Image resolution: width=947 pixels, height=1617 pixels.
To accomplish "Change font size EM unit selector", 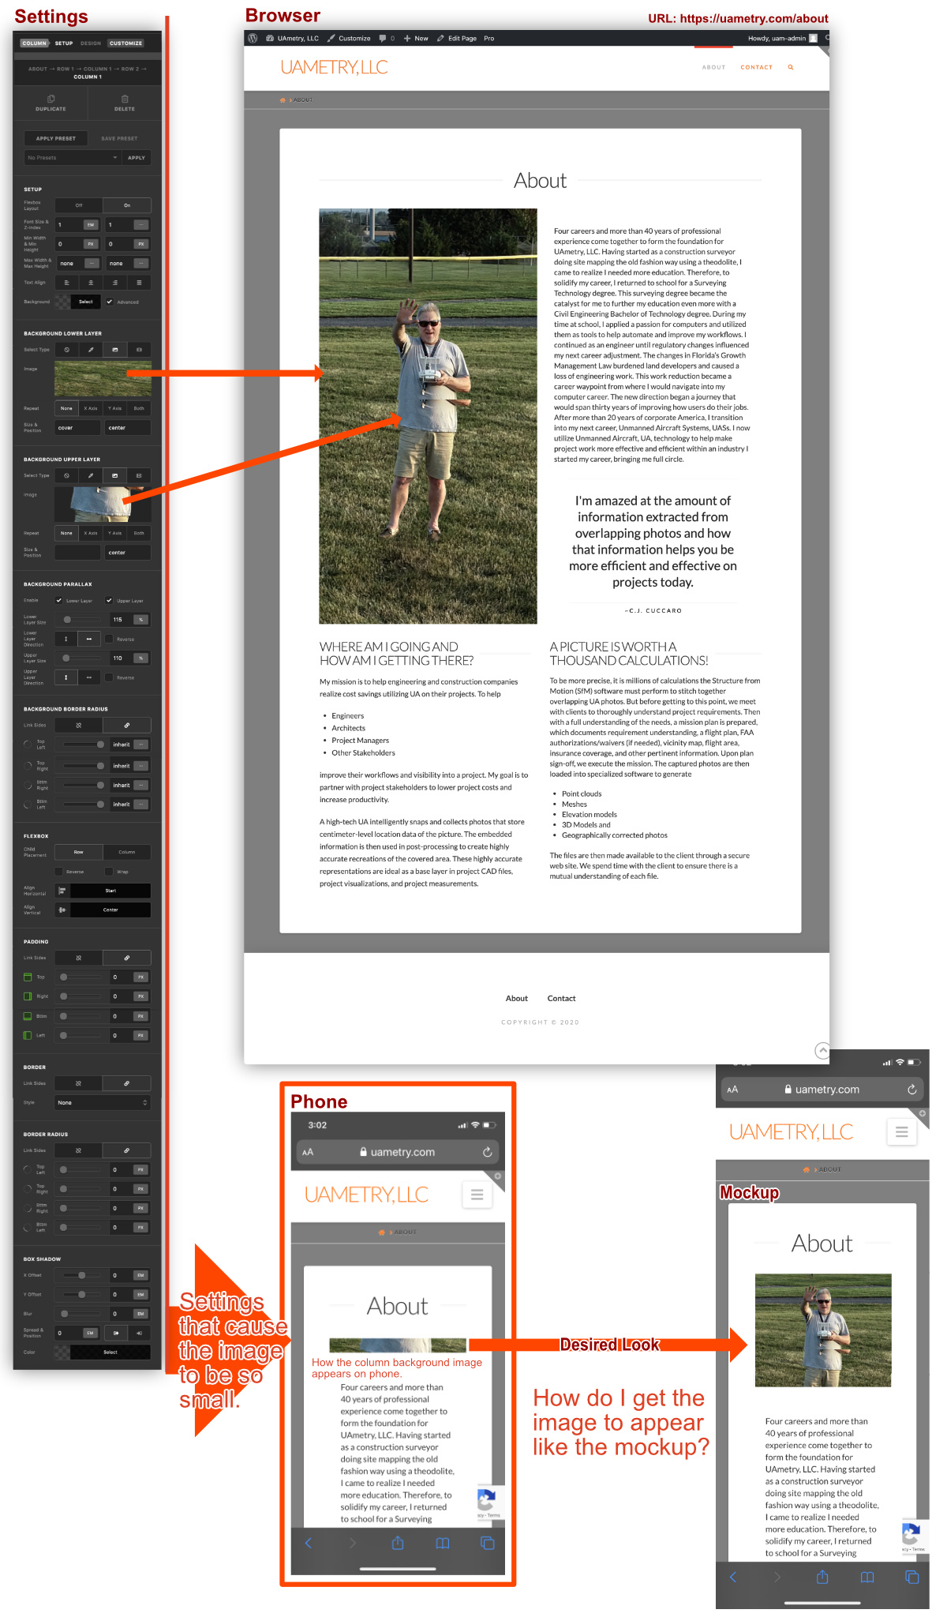I will (x=91, y=224).
